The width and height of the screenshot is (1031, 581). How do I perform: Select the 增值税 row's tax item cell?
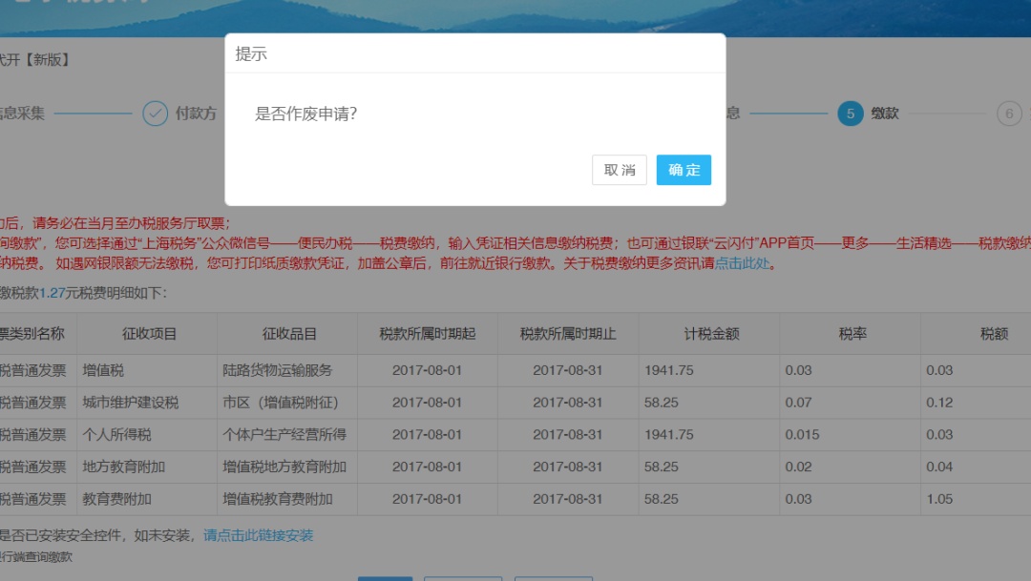103,370
